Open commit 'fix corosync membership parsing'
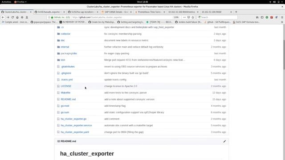 click(x=123, y=34)
